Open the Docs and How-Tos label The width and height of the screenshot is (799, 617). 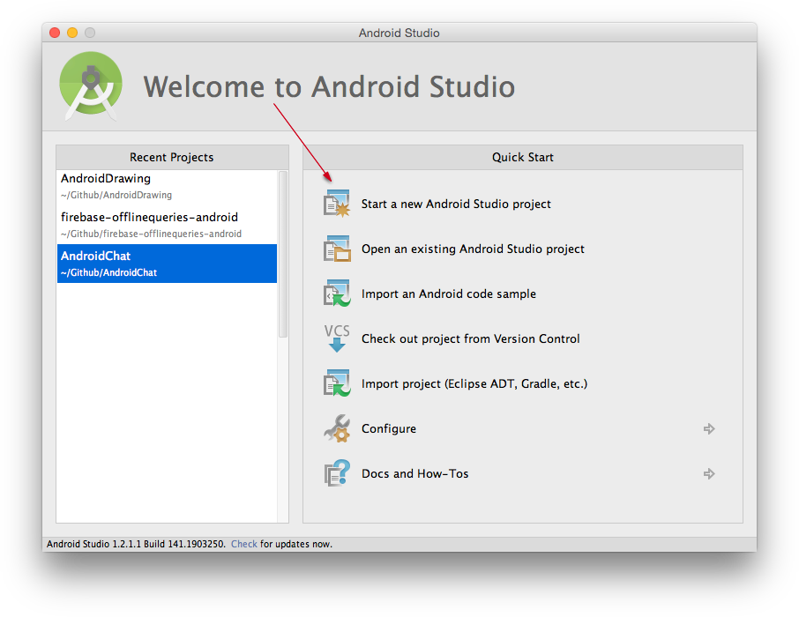[414, 474]
